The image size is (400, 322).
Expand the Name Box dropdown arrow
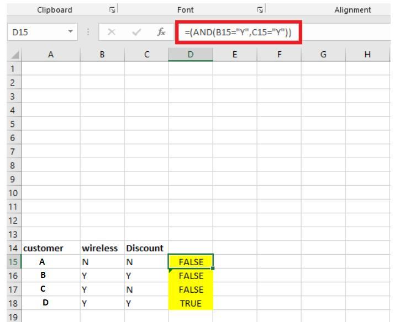coord(70,31)
